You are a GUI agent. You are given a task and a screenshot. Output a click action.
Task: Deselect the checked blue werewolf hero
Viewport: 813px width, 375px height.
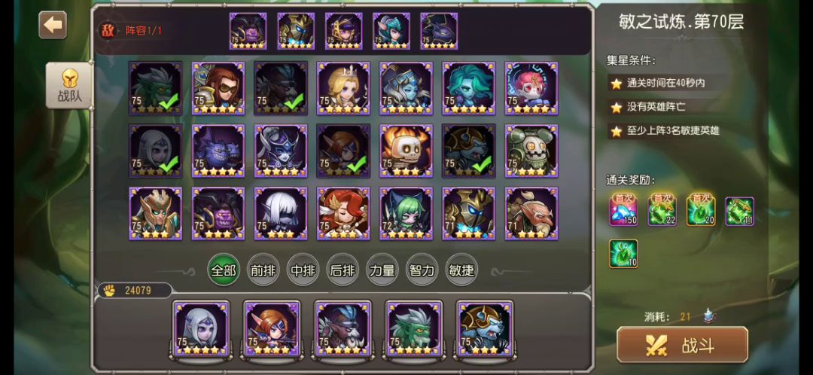coord(469,151)
